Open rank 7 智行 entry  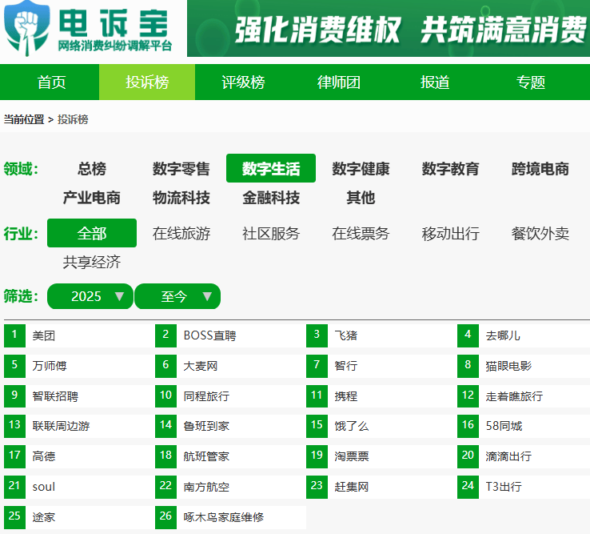382,366
